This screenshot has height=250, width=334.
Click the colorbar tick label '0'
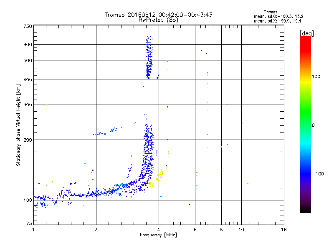313,125
